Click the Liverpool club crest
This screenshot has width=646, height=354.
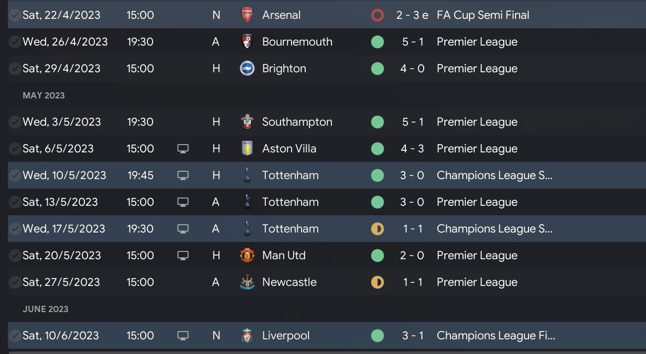click(246, 336)
